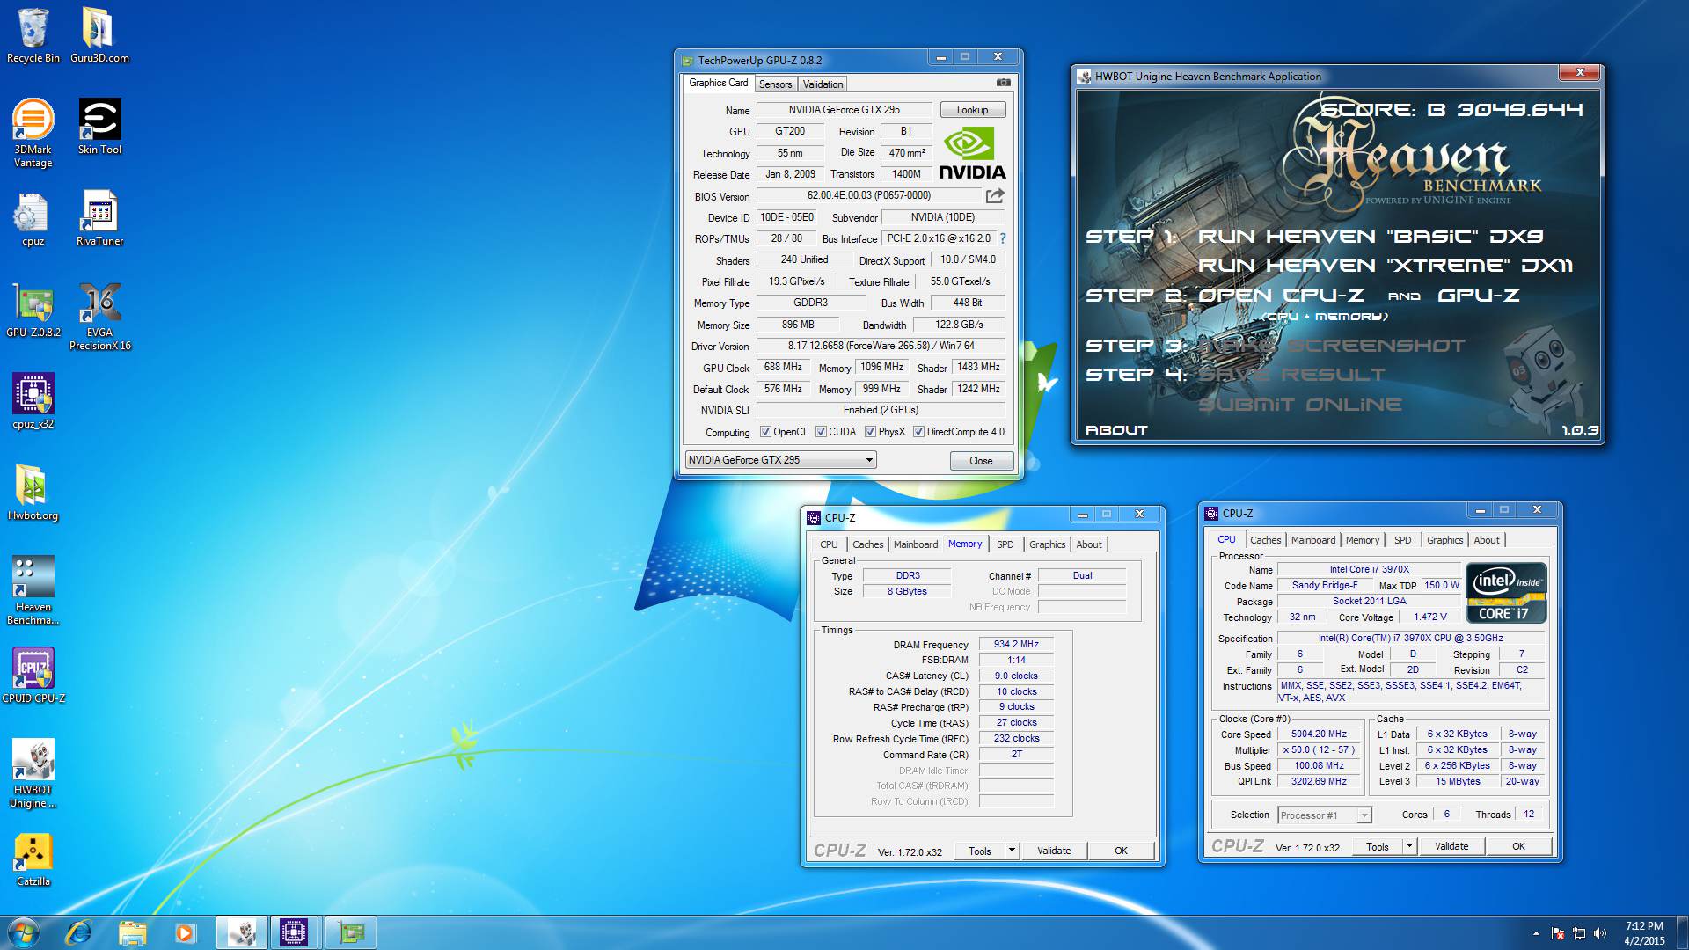The height and width of the screenshot is (950, 1689).
Task: Launch EVGA PrecisionX 16 shortcut
Action: (99, 317)
